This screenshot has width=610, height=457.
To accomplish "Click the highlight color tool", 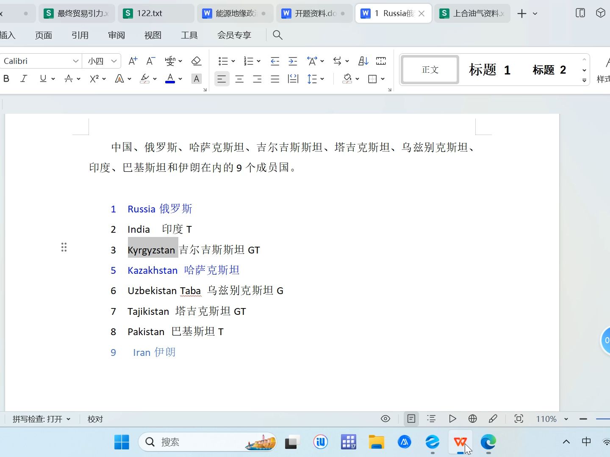I will pos(144,79).
